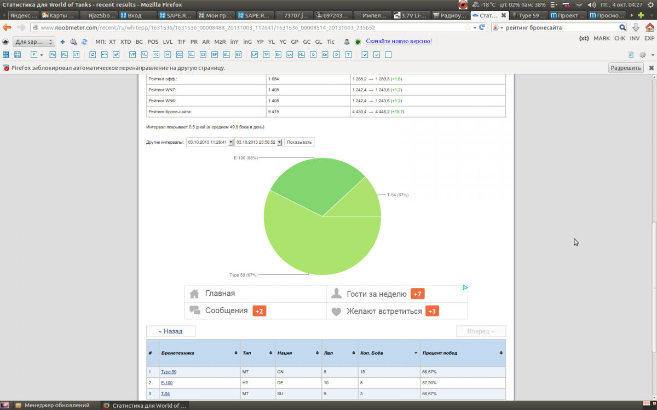
Task: Toggle the second checked checkbox in toolbar
Action: pyautogui.click(x=377, y=55)
